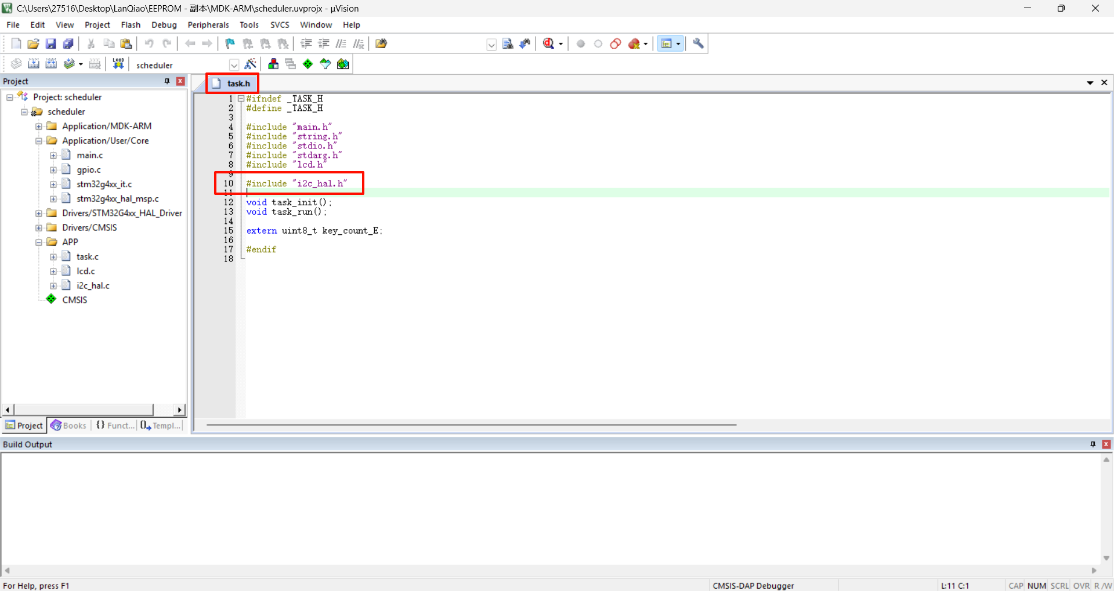Switch to the Books tab
This screenshot has width=1114, height=591.
tap(68, 425)
